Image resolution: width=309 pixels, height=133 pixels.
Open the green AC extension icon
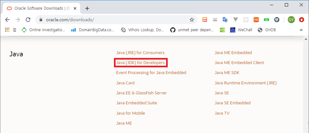click(x=267, y=20)
